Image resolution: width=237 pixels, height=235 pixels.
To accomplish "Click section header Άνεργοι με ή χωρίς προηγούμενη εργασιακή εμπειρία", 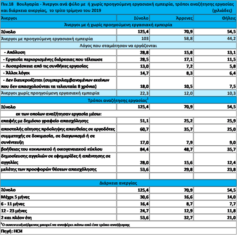I will 118,25.
